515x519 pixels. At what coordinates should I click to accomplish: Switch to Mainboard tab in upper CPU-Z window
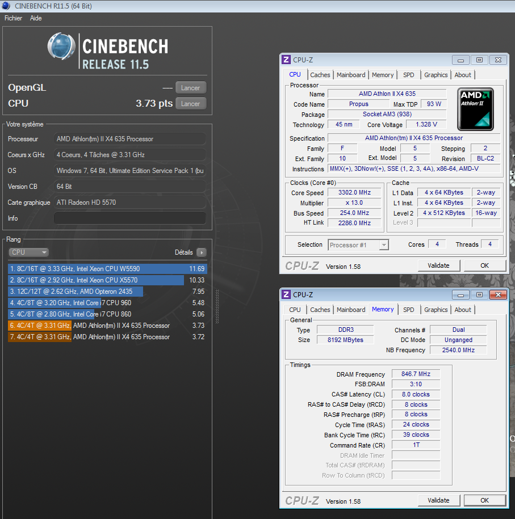tap(351, 75)
